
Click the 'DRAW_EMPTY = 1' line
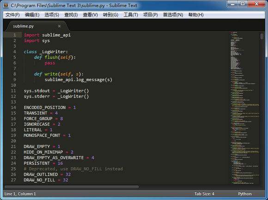(42, 146)
